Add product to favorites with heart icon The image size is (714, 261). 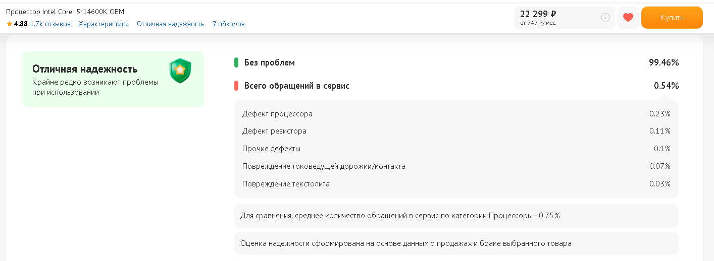(x=628, y=18)
